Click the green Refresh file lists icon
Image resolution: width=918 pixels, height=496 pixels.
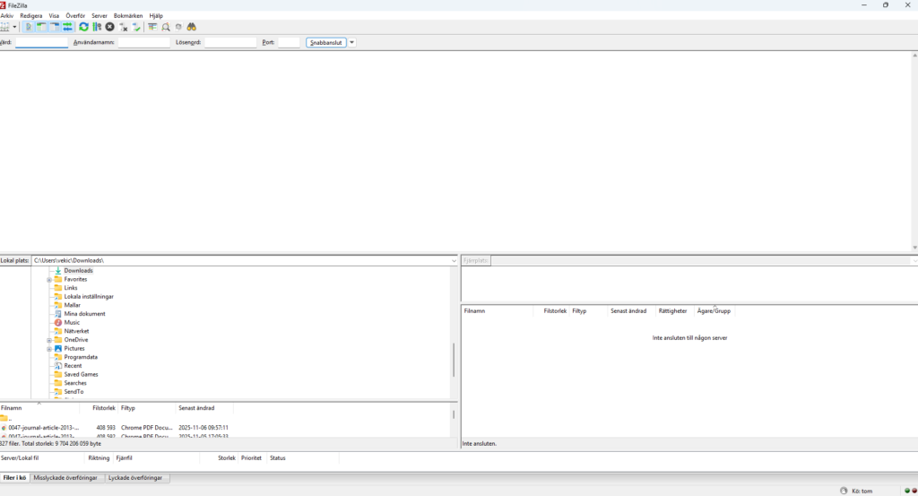83,27
